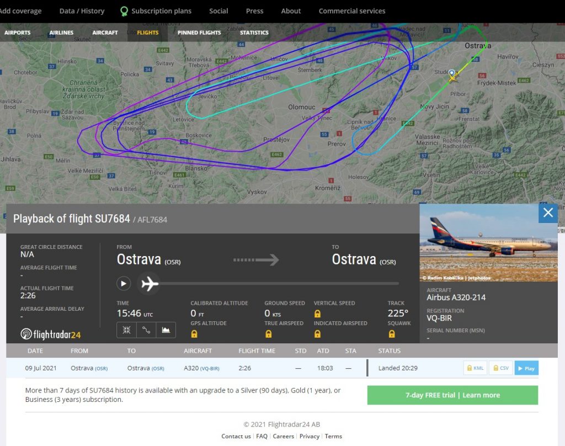
Task: Click the GPS altitude lock icon
Action: 194,334
